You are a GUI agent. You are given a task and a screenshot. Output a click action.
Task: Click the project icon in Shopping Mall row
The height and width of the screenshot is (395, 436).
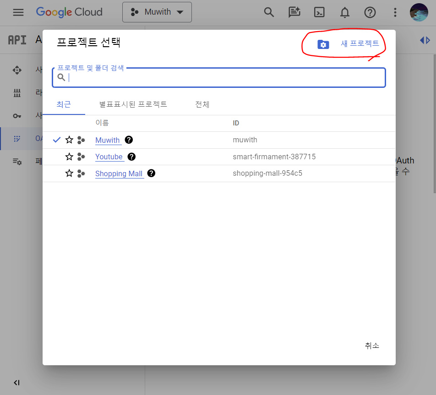pyautogui.click(x=81, y=173)
